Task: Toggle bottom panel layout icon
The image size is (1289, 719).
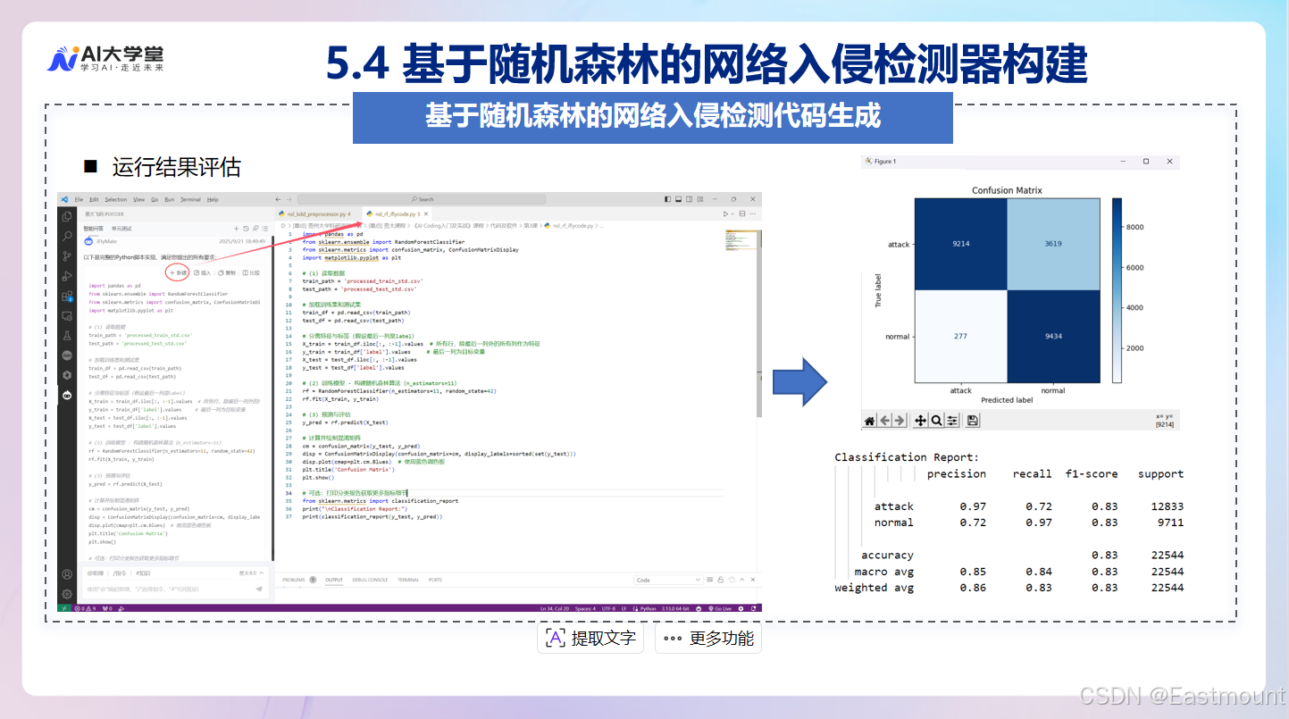Action: pyautogui.click(x=678, y=199)
